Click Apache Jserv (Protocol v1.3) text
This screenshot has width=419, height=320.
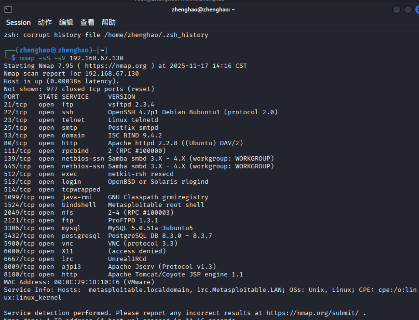click(x=162, y=267)
